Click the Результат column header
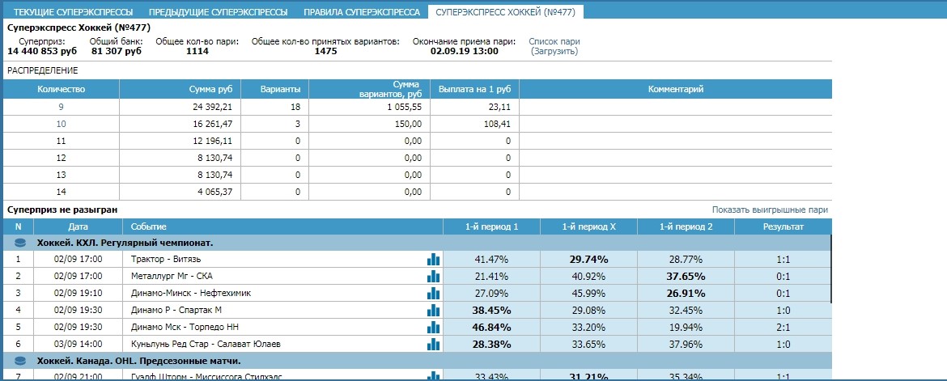The height and width of the screenshot is (381, 947). (782, 226)
